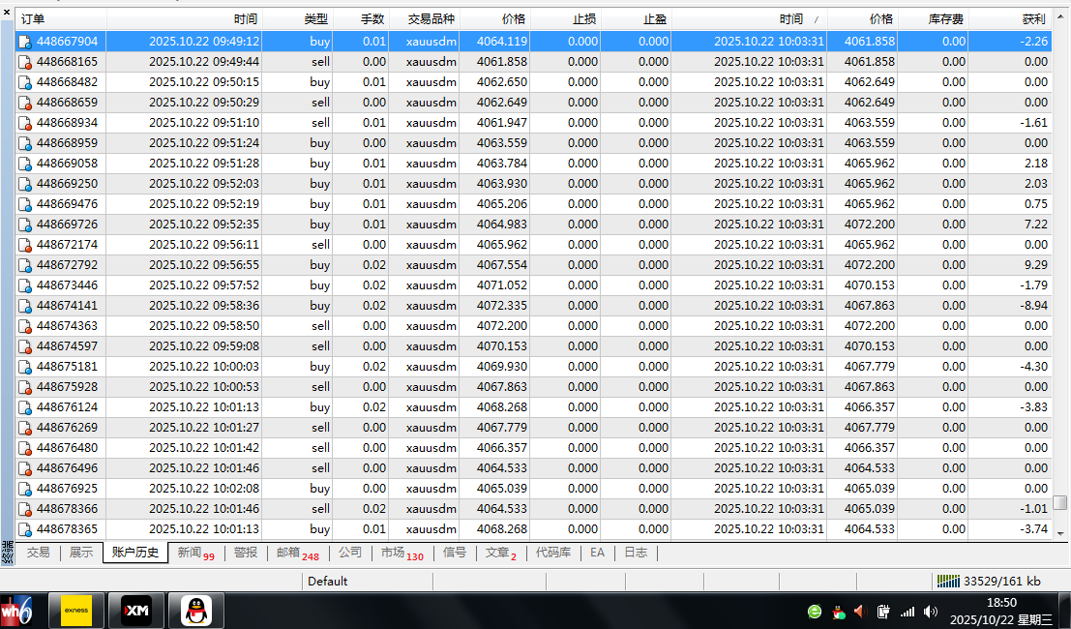
Task: Open the 新闻 tab
Action: pyautogui.click(x=194, y=553)
